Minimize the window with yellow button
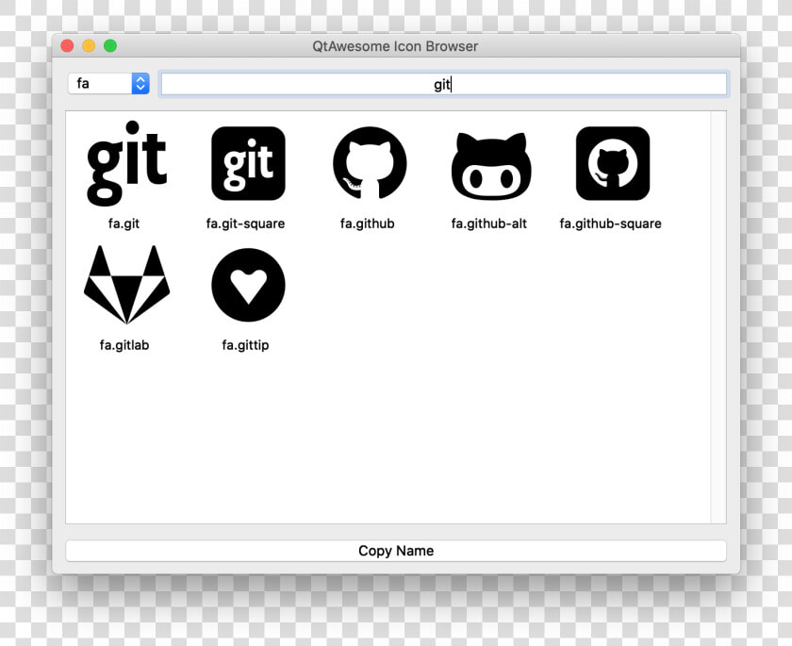 89,46
